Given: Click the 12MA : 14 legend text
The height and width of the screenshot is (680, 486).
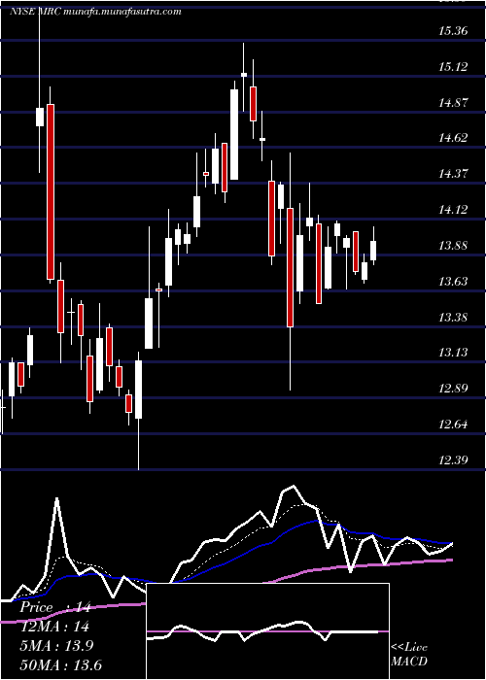Looking at the screenshot, I should 53,627.
